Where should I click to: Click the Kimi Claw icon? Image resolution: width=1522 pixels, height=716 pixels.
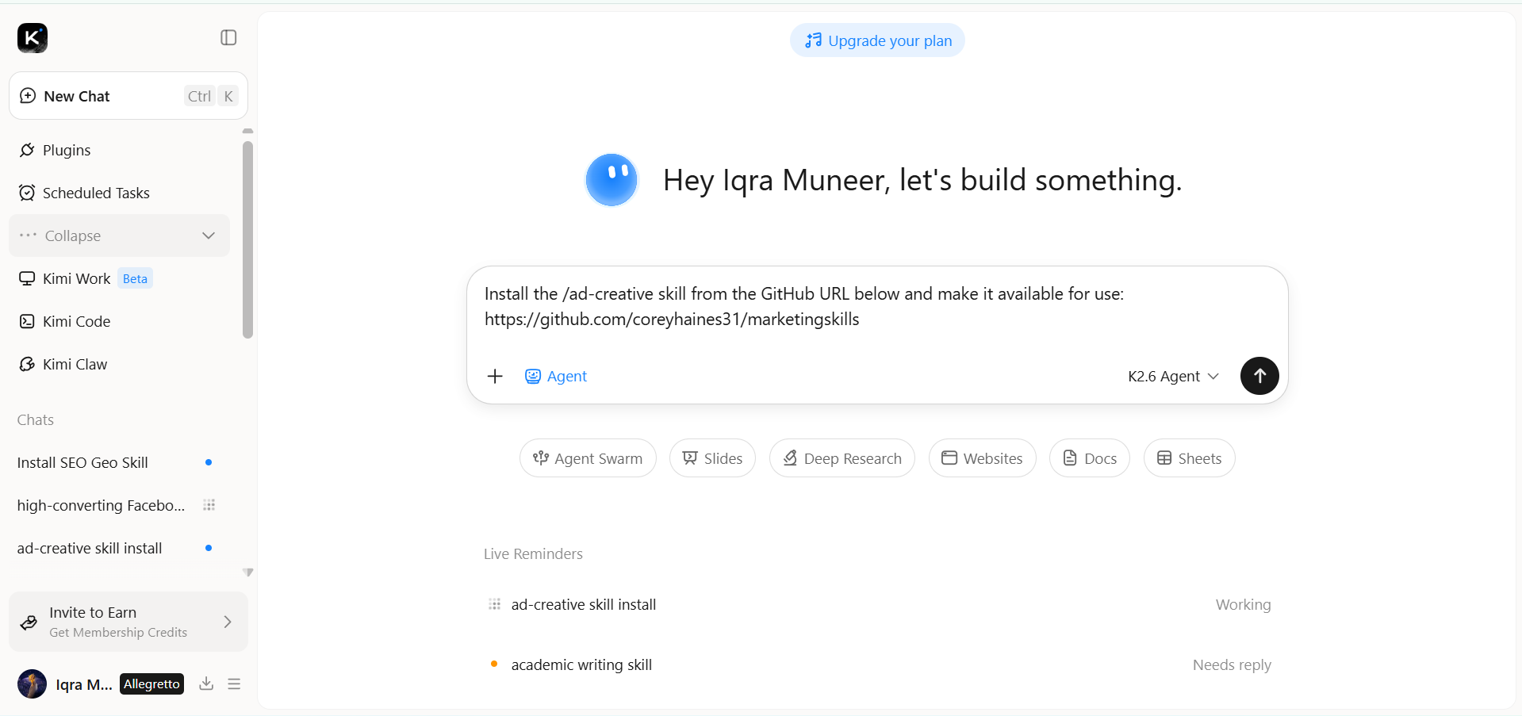pos(27,364)
